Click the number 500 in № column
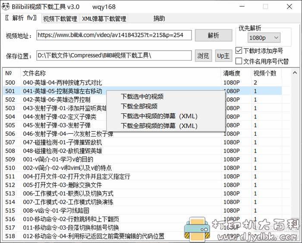The height and width of the screenshot is (243, 302). 10,83
